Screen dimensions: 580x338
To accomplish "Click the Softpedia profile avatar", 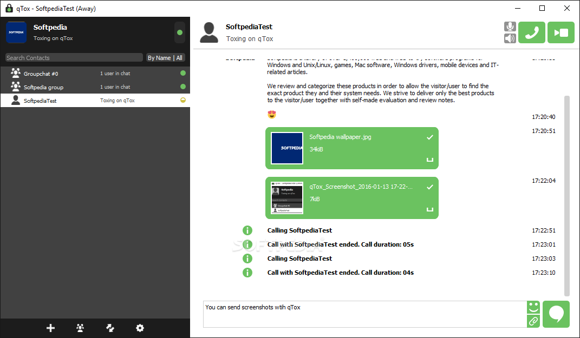I will point(16,32).
